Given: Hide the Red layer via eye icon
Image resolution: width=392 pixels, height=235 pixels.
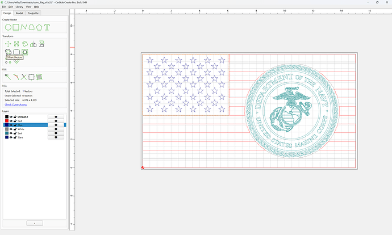Looking at the screenshot, I should 11,121.
